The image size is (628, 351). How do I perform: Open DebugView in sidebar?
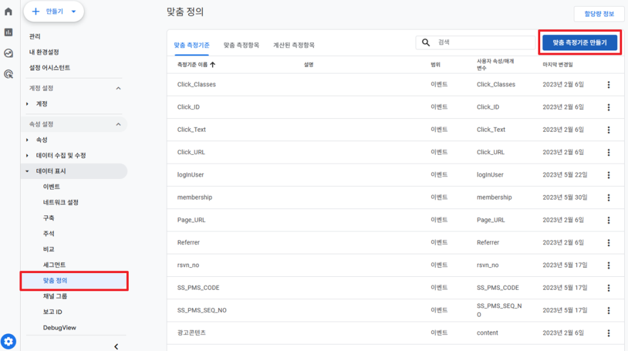(59, 328)
